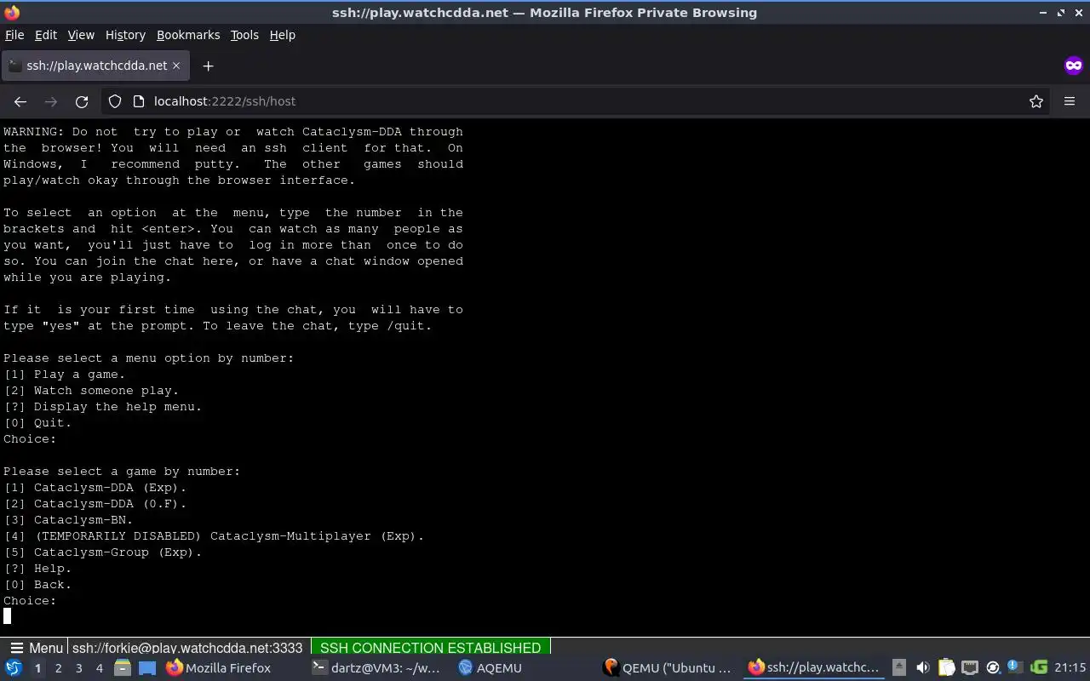Click the tracking protection shield icon

tap(115, 101)
